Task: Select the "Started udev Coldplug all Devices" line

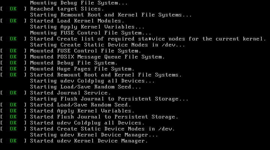Action: pyautogui.click(x=87, y=123)
